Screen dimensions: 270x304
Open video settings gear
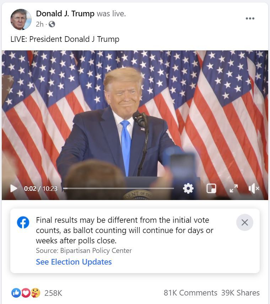188,188
